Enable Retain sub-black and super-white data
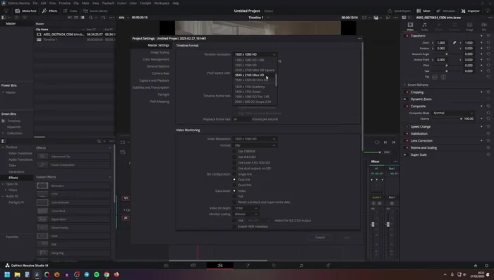 pyautogui.click(x=234, y=202)
